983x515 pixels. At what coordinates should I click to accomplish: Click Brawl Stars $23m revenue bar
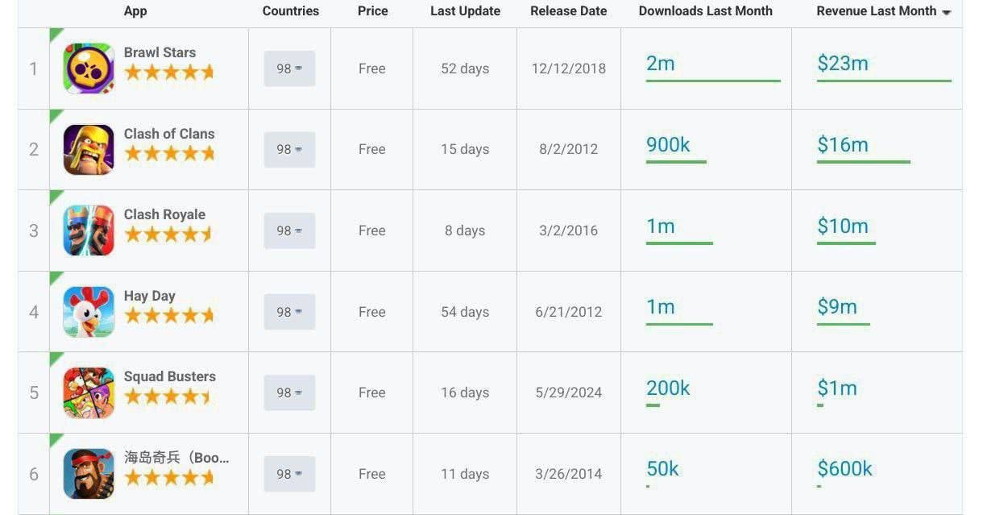coord(883,81)
